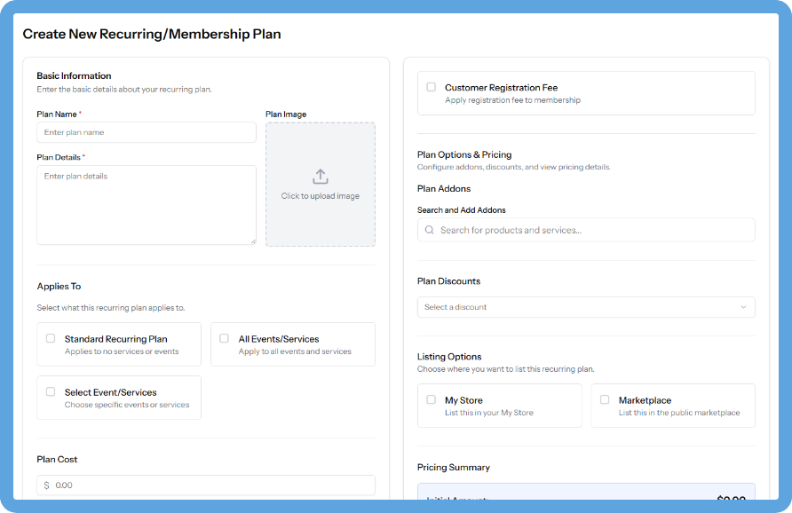Click the Basic Information section header
The image size is (792, 513).
[73, 75]
